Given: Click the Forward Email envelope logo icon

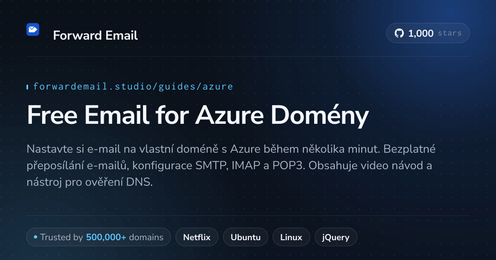Looking at the screenshot, I should coord(33,29).
